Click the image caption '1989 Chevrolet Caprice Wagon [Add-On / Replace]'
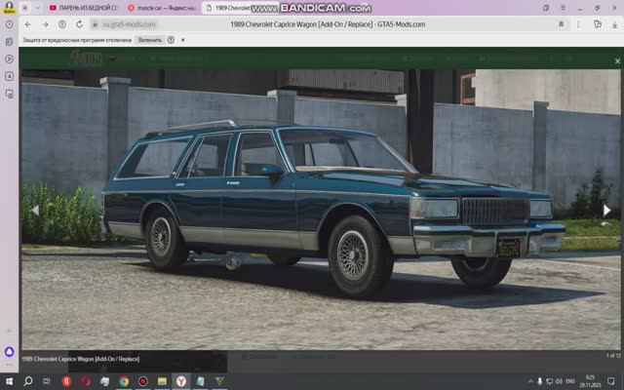624x390 pixels. tap(80, 359)
